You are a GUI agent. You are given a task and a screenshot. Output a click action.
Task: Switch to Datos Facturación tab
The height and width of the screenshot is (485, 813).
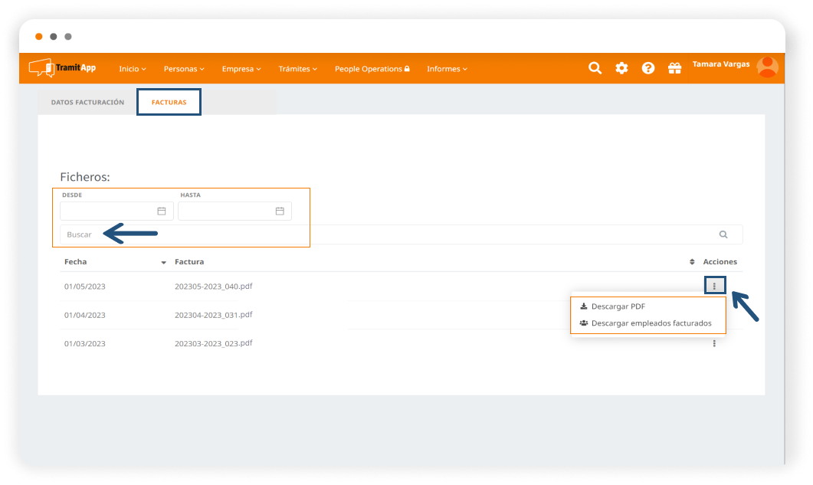(87, 102)
